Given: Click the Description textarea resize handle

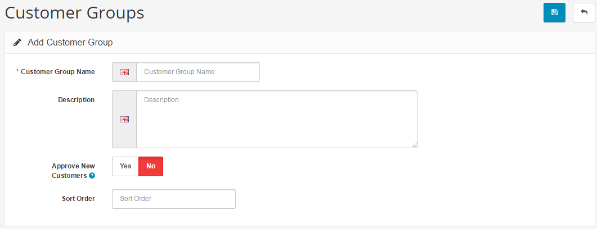Looking at the screenshot, I should click(x=414, y=145).
